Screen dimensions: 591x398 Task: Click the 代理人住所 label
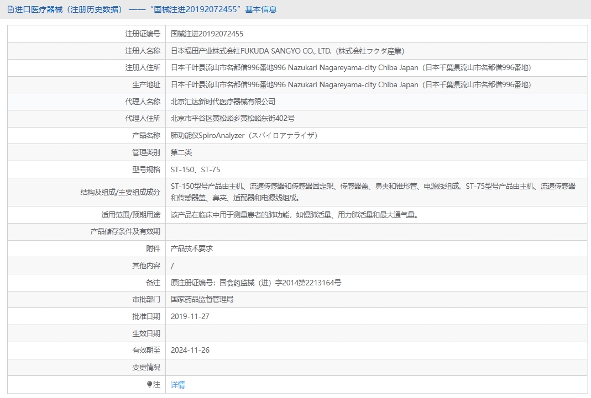143,118
